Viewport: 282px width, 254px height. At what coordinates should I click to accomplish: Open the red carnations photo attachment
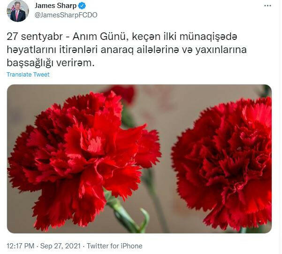(x=139, y=159)
